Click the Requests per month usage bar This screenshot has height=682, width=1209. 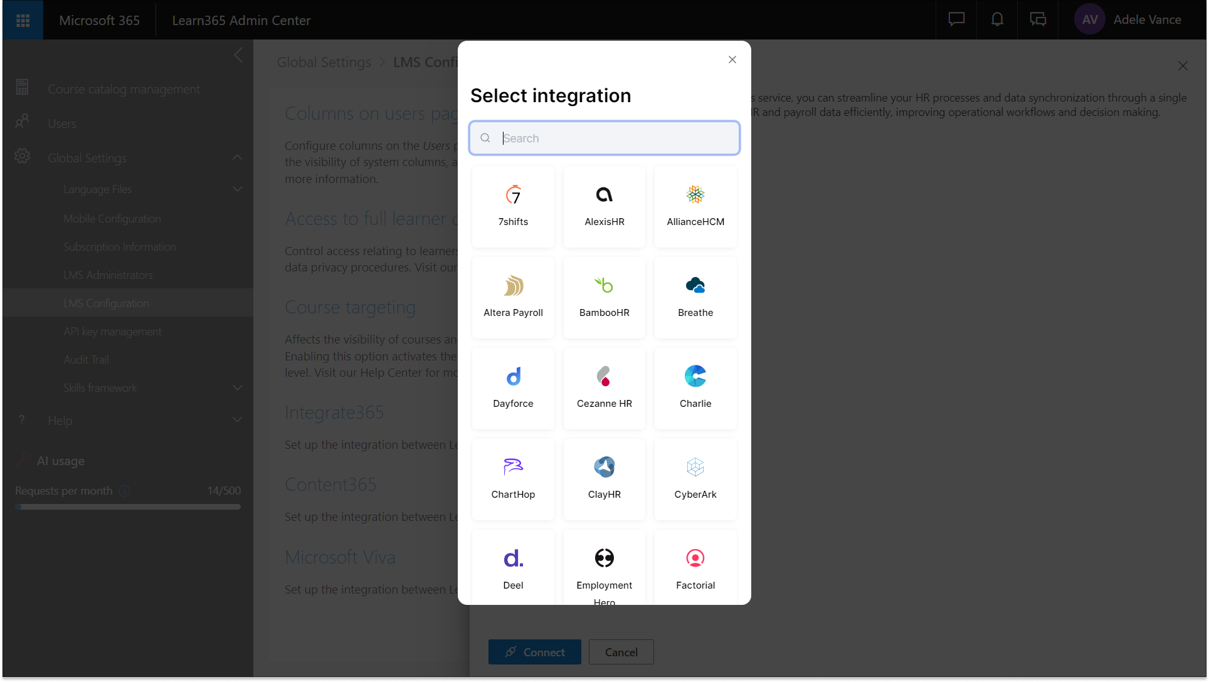point(128,506)
